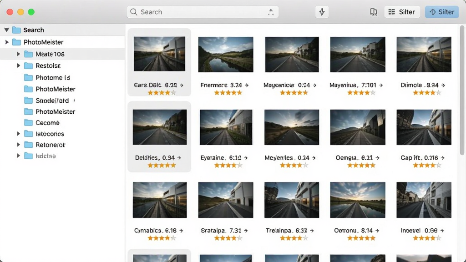Click the vertical scrollbar on the right
The width and height of the screenshot is (466, 262).
click(x=462, y=90)
